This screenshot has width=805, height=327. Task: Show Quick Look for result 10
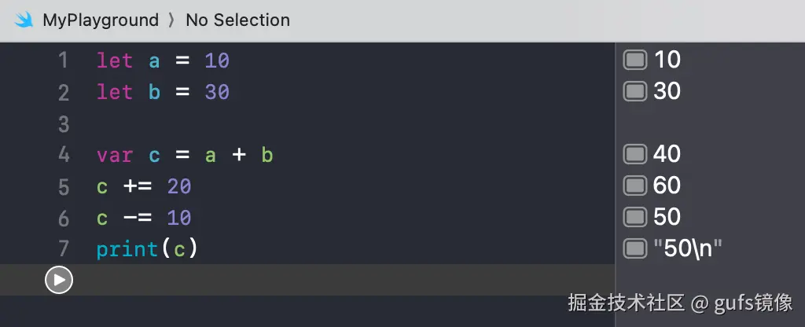click(634, 60)
